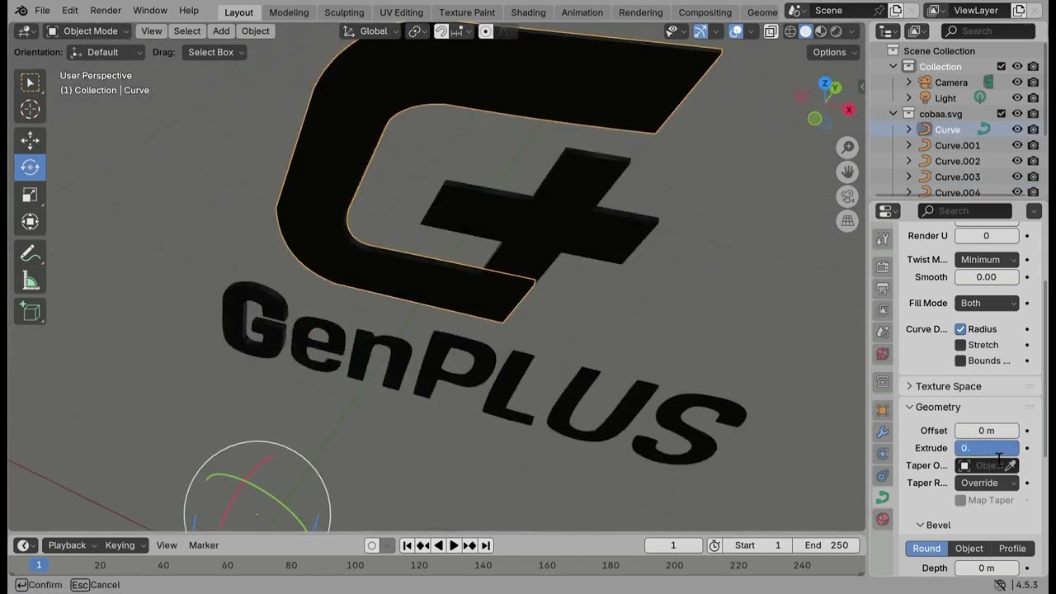
Task: Collapse the Bevel subpanel
Action: click(933, 525)
